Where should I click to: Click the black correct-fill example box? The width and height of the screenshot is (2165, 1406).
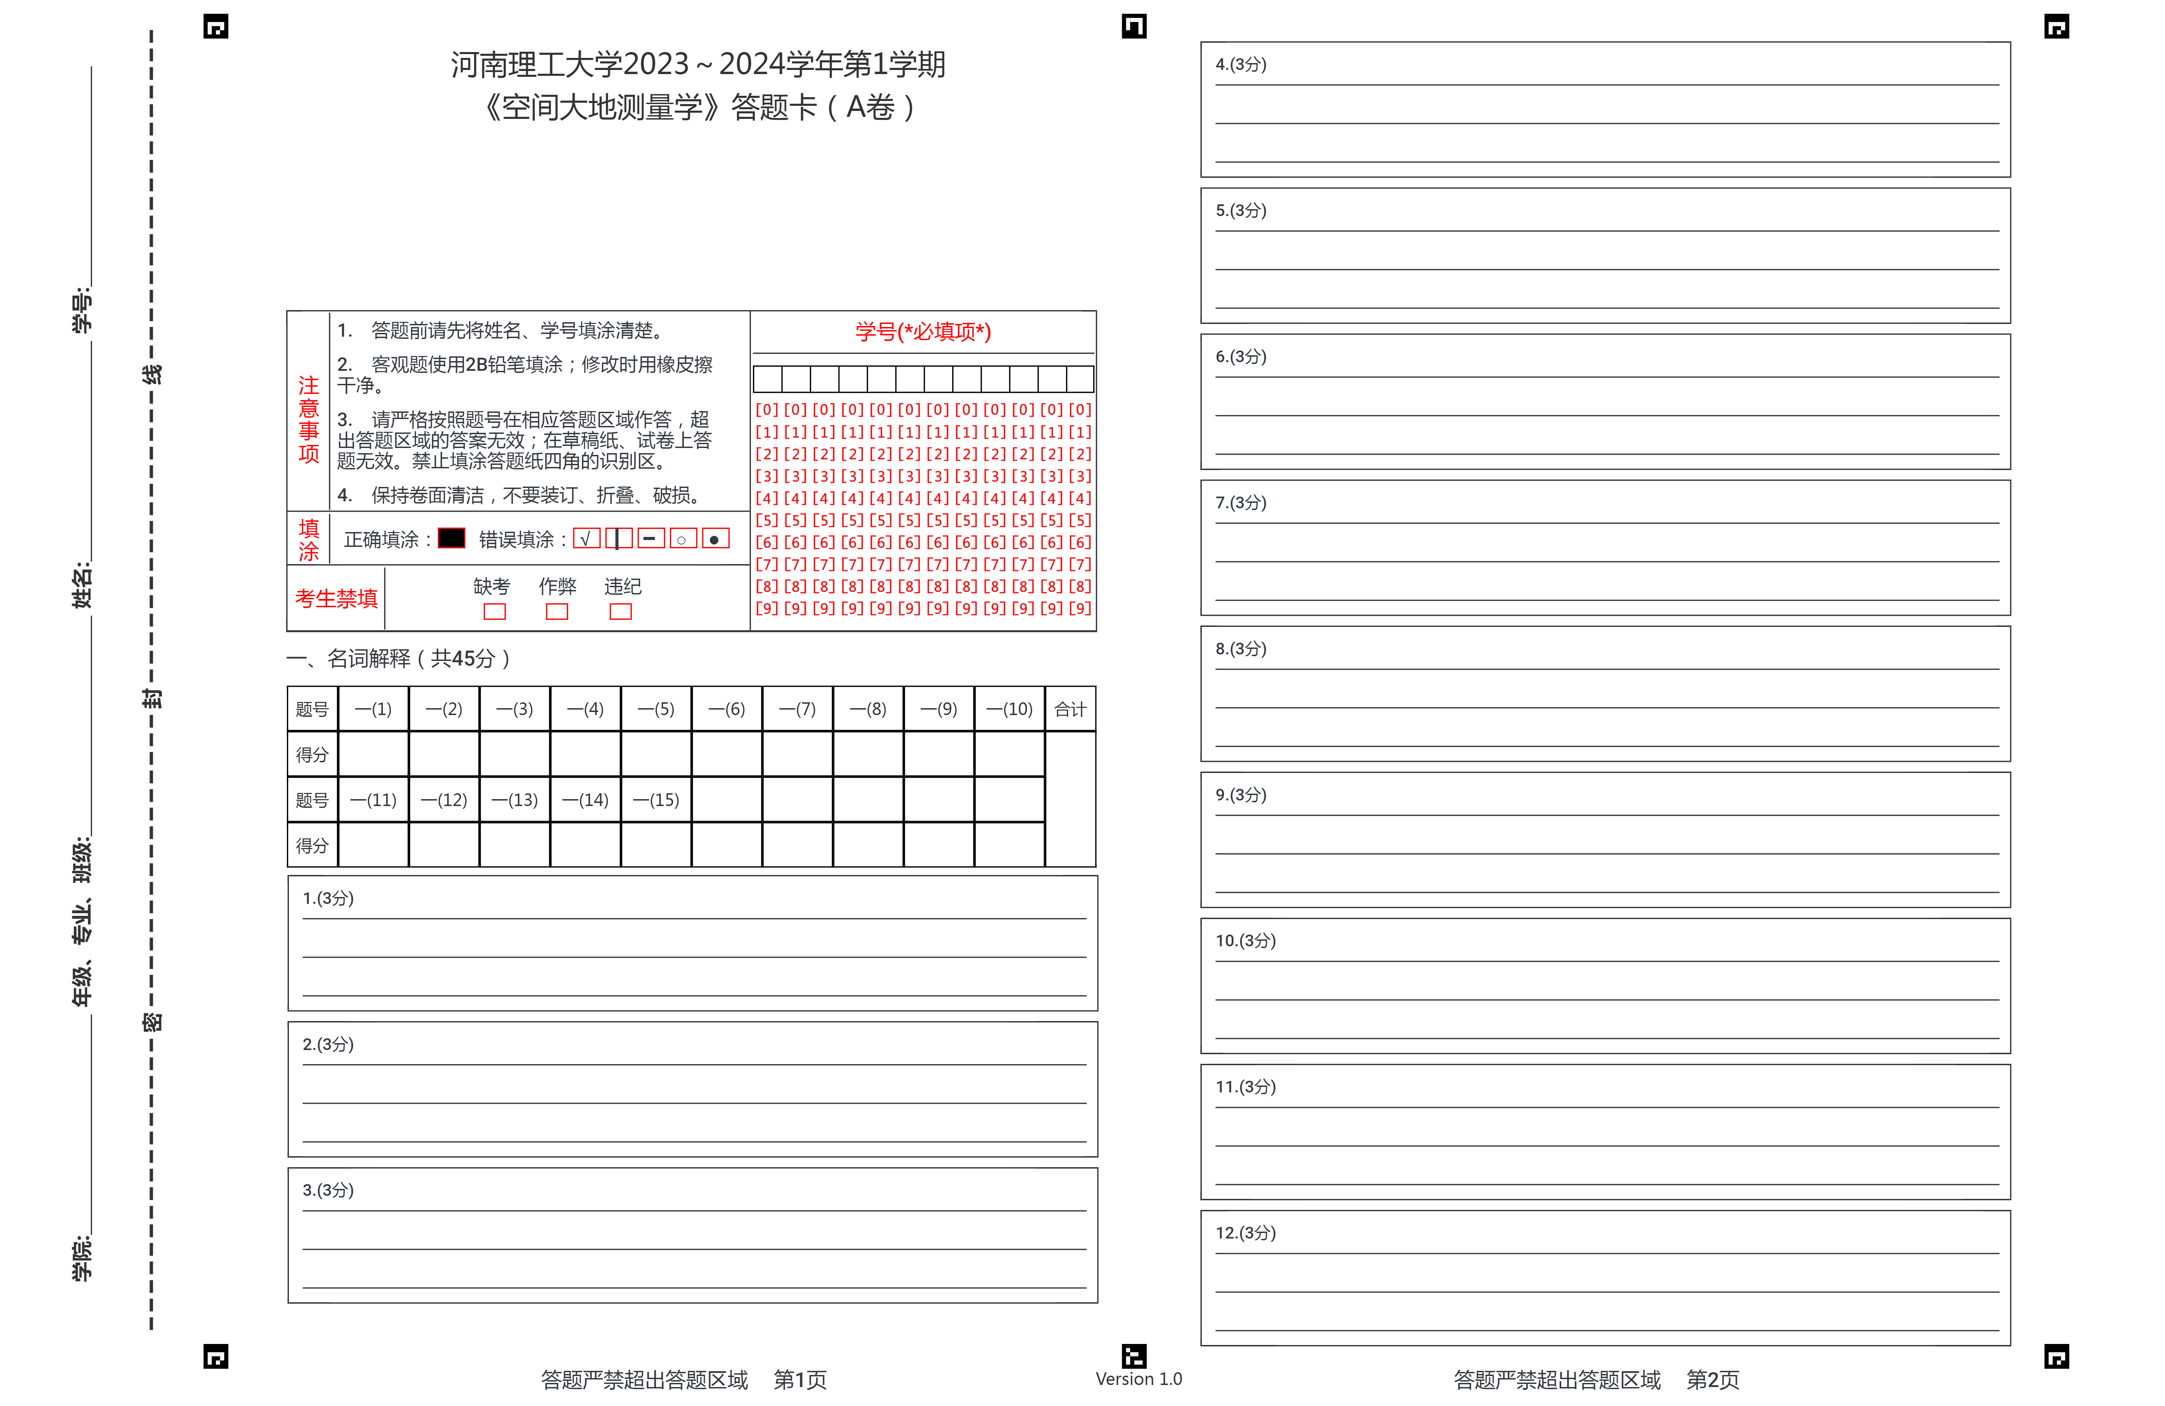(451, 538)
